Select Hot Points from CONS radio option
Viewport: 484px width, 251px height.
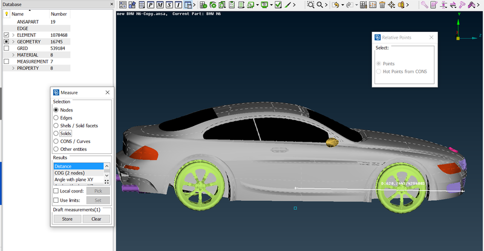point(379,71)
